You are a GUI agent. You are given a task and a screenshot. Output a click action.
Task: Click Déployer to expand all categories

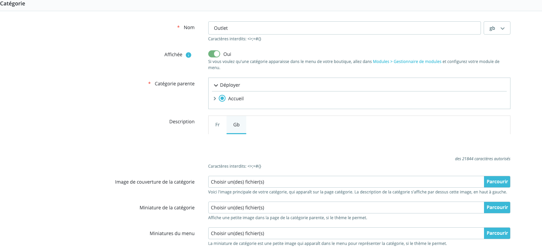pyautogui.click(x=227, y=85)
